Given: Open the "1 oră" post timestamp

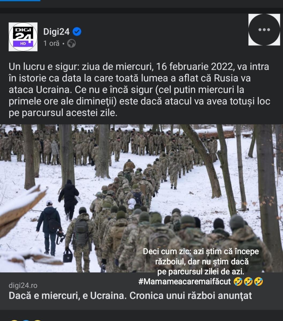Looking at the screenshot, I should pos(51,43).
